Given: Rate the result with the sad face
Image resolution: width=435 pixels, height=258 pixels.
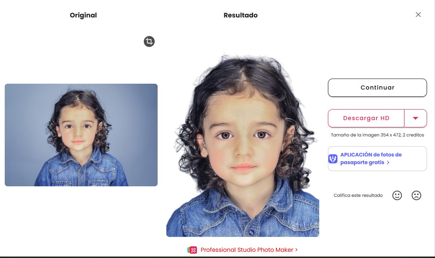Looking at the screenshot, I should point(416,195).
